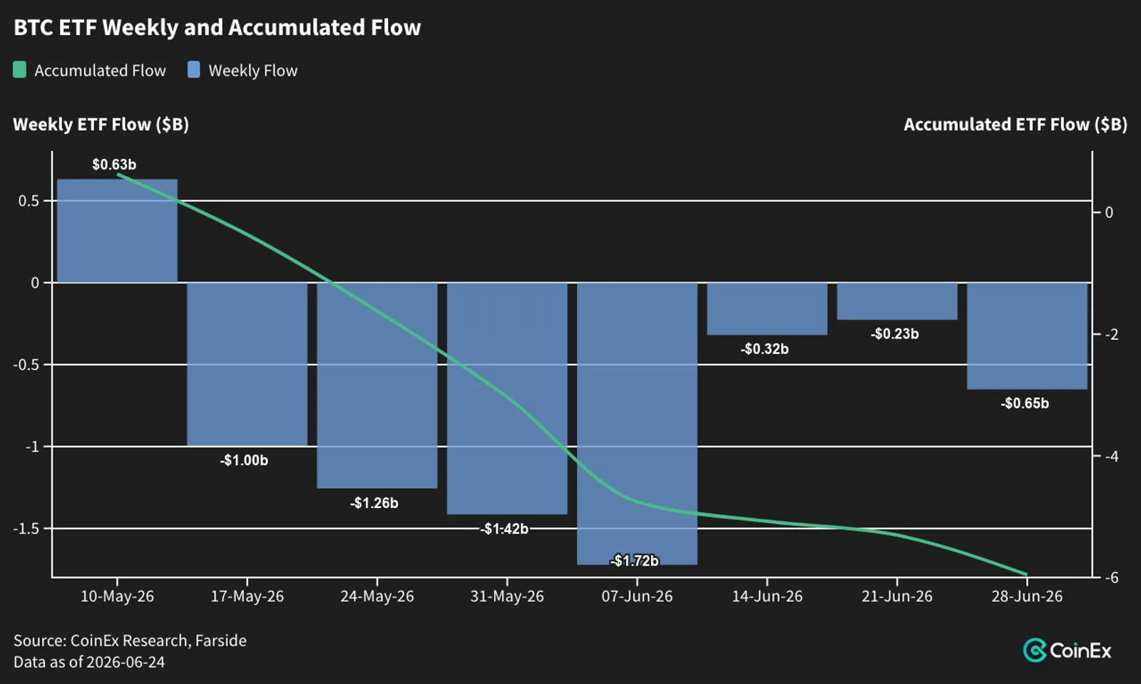This screenshot has height=684, width=1141.
Task: Click the 07-Jun-26 x-axis tick label
Action: [x=637, y=596]
